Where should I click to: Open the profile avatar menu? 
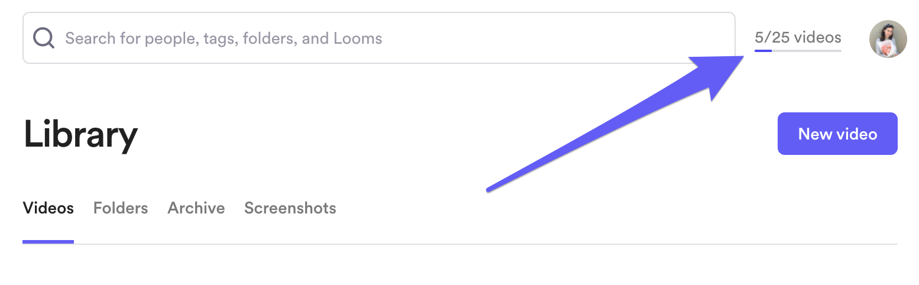[x=888, y=39]
